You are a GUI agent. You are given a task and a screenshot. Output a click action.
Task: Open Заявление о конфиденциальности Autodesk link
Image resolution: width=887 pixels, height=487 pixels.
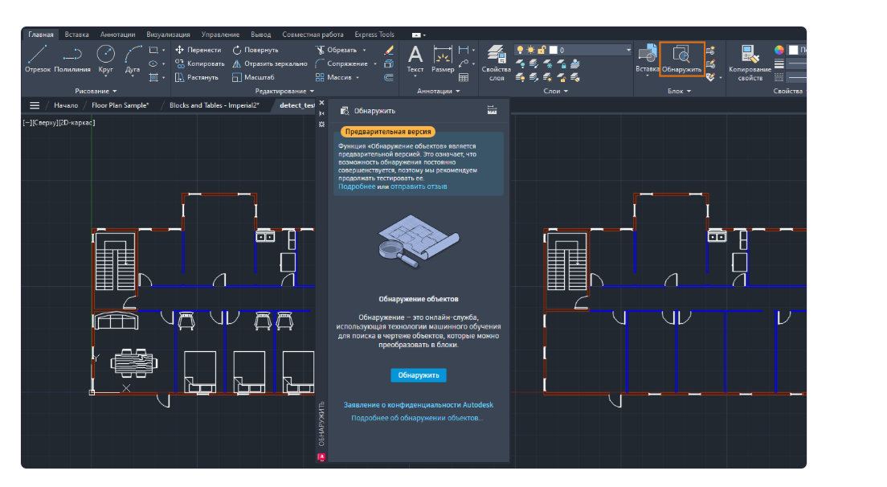(x=419, y=405)
